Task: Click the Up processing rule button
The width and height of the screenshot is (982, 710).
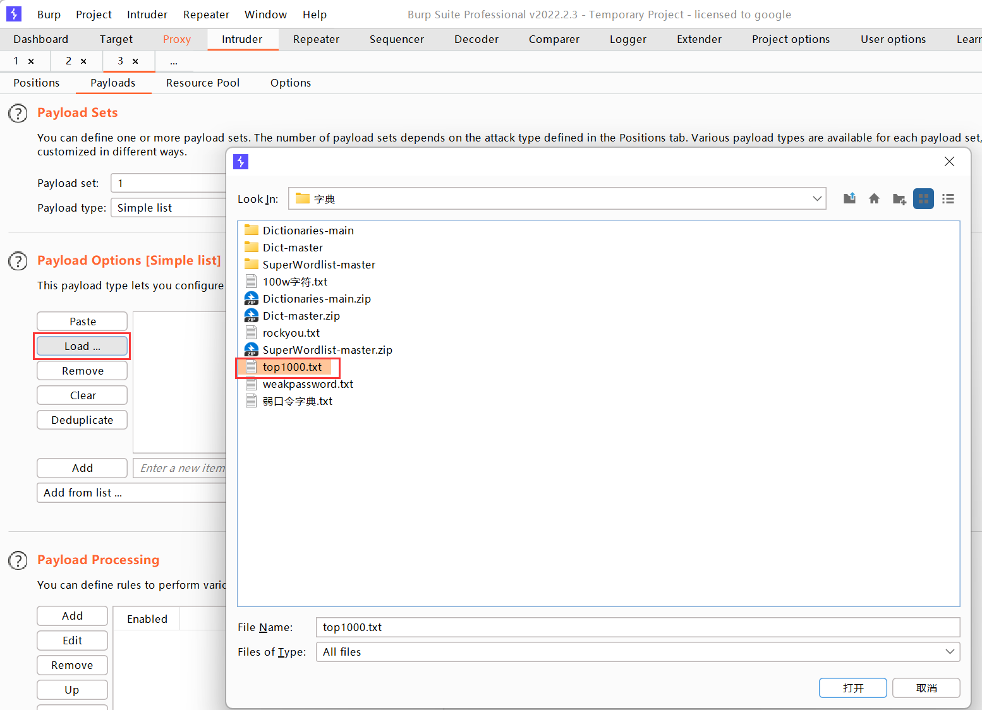Action: tap(72, 690)
